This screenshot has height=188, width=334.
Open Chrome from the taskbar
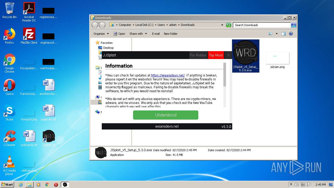click(47, 185)
